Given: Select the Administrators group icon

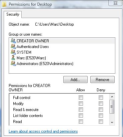Looking at the screenshot, I should (x=13, y=64).
